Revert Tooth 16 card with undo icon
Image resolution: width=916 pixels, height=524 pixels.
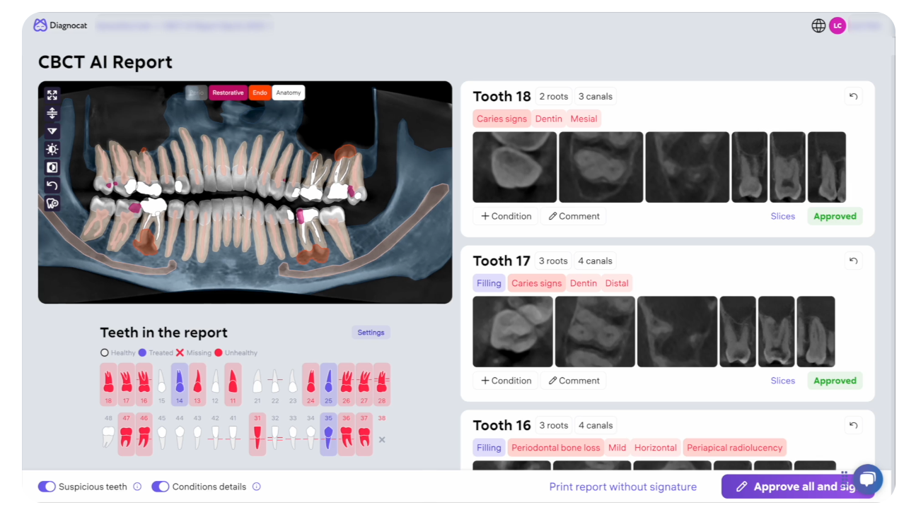pos(853,425)
